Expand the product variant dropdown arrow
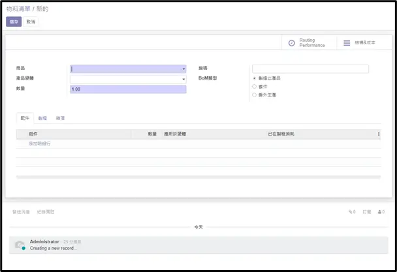 pos(183,79)
